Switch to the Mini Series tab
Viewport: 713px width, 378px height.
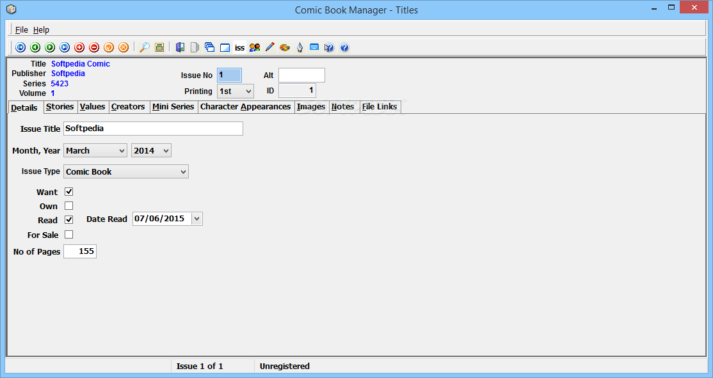[x=173, y=107]
